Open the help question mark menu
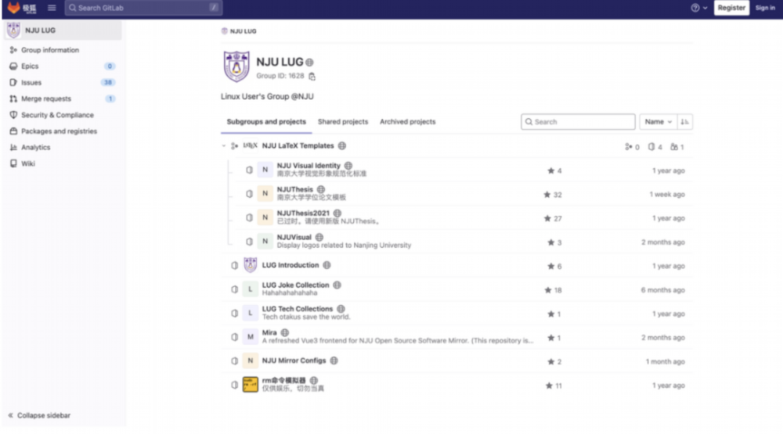The height and width of the screenshot is (434, 783). point(698,8)
